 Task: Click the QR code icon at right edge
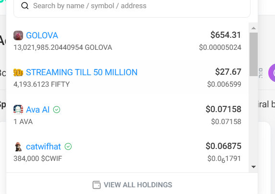(x=261, y=73)
